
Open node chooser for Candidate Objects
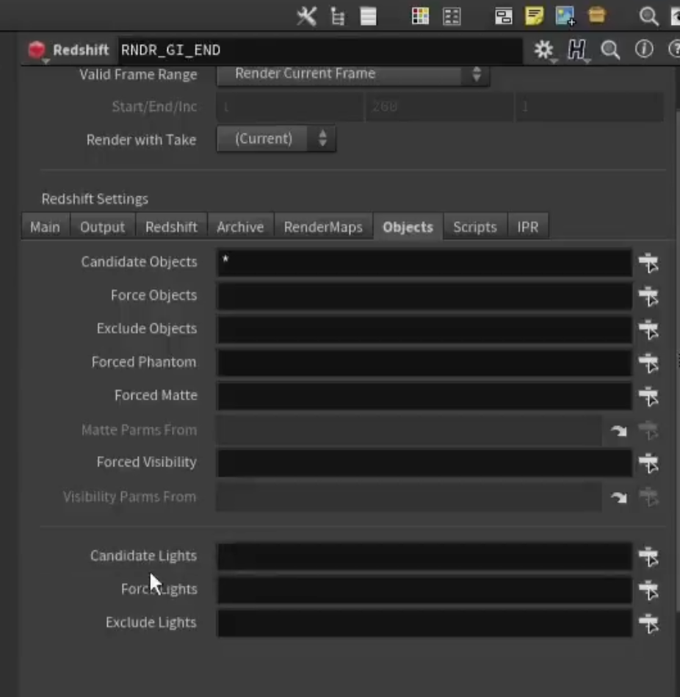coord(648,263)
